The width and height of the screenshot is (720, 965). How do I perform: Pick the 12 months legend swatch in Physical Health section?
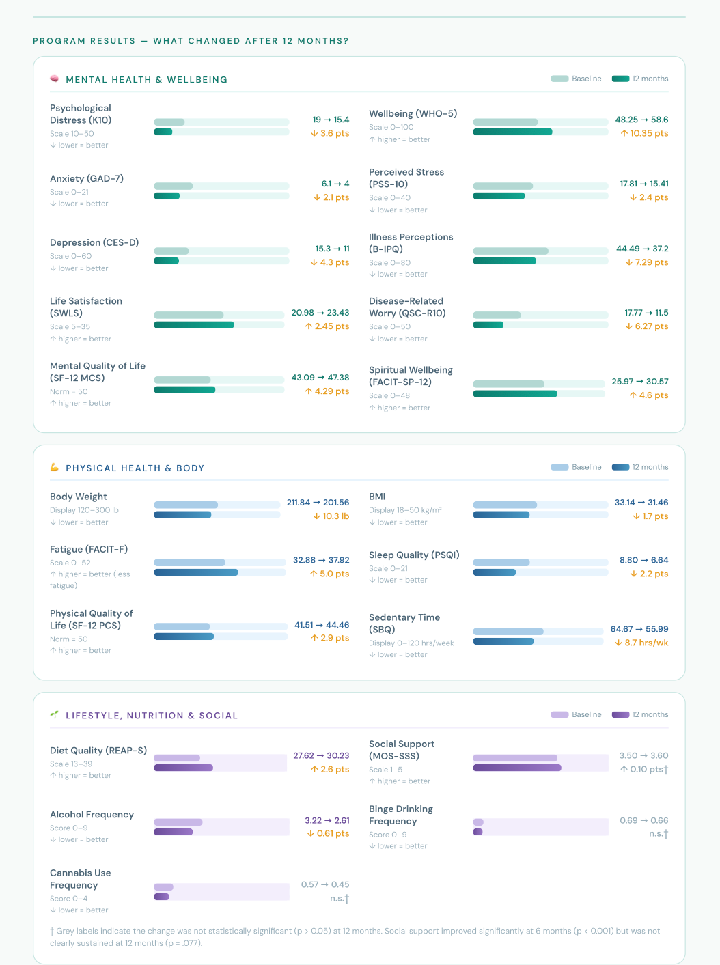(x=620, y=467)
